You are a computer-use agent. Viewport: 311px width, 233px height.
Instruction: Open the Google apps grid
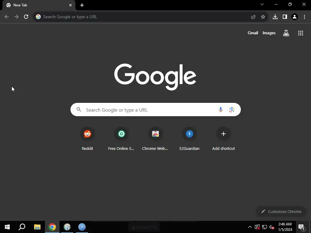301,33
